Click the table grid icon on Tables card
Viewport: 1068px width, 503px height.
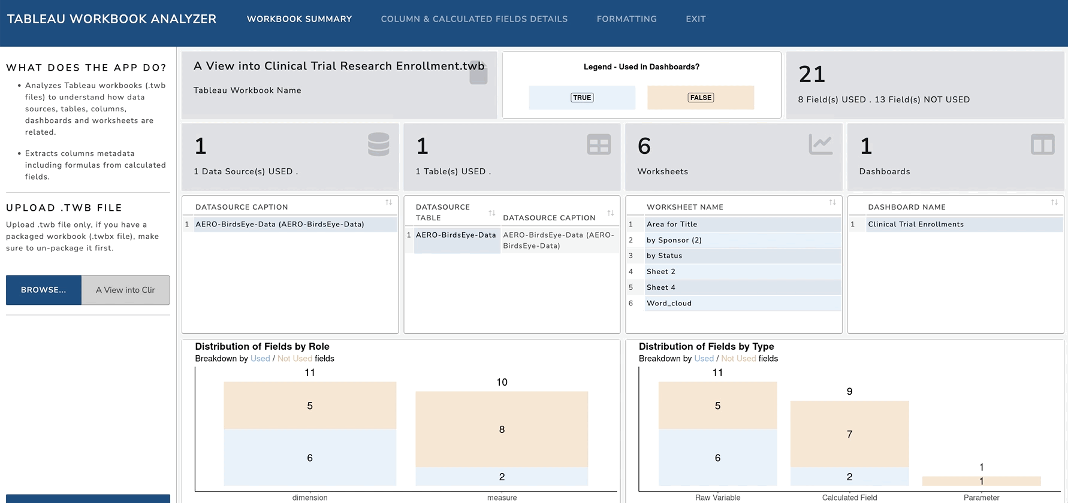599,145
